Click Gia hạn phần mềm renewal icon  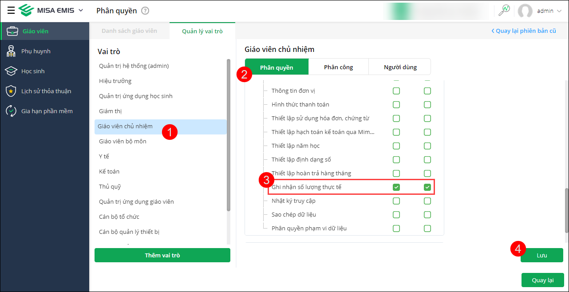pyautogui.click(x=11, y=111)
